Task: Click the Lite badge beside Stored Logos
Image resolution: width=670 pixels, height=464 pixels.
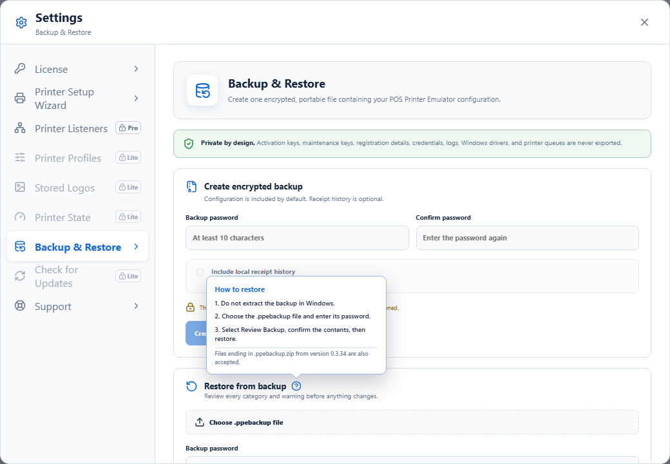Action: [128, 187]
